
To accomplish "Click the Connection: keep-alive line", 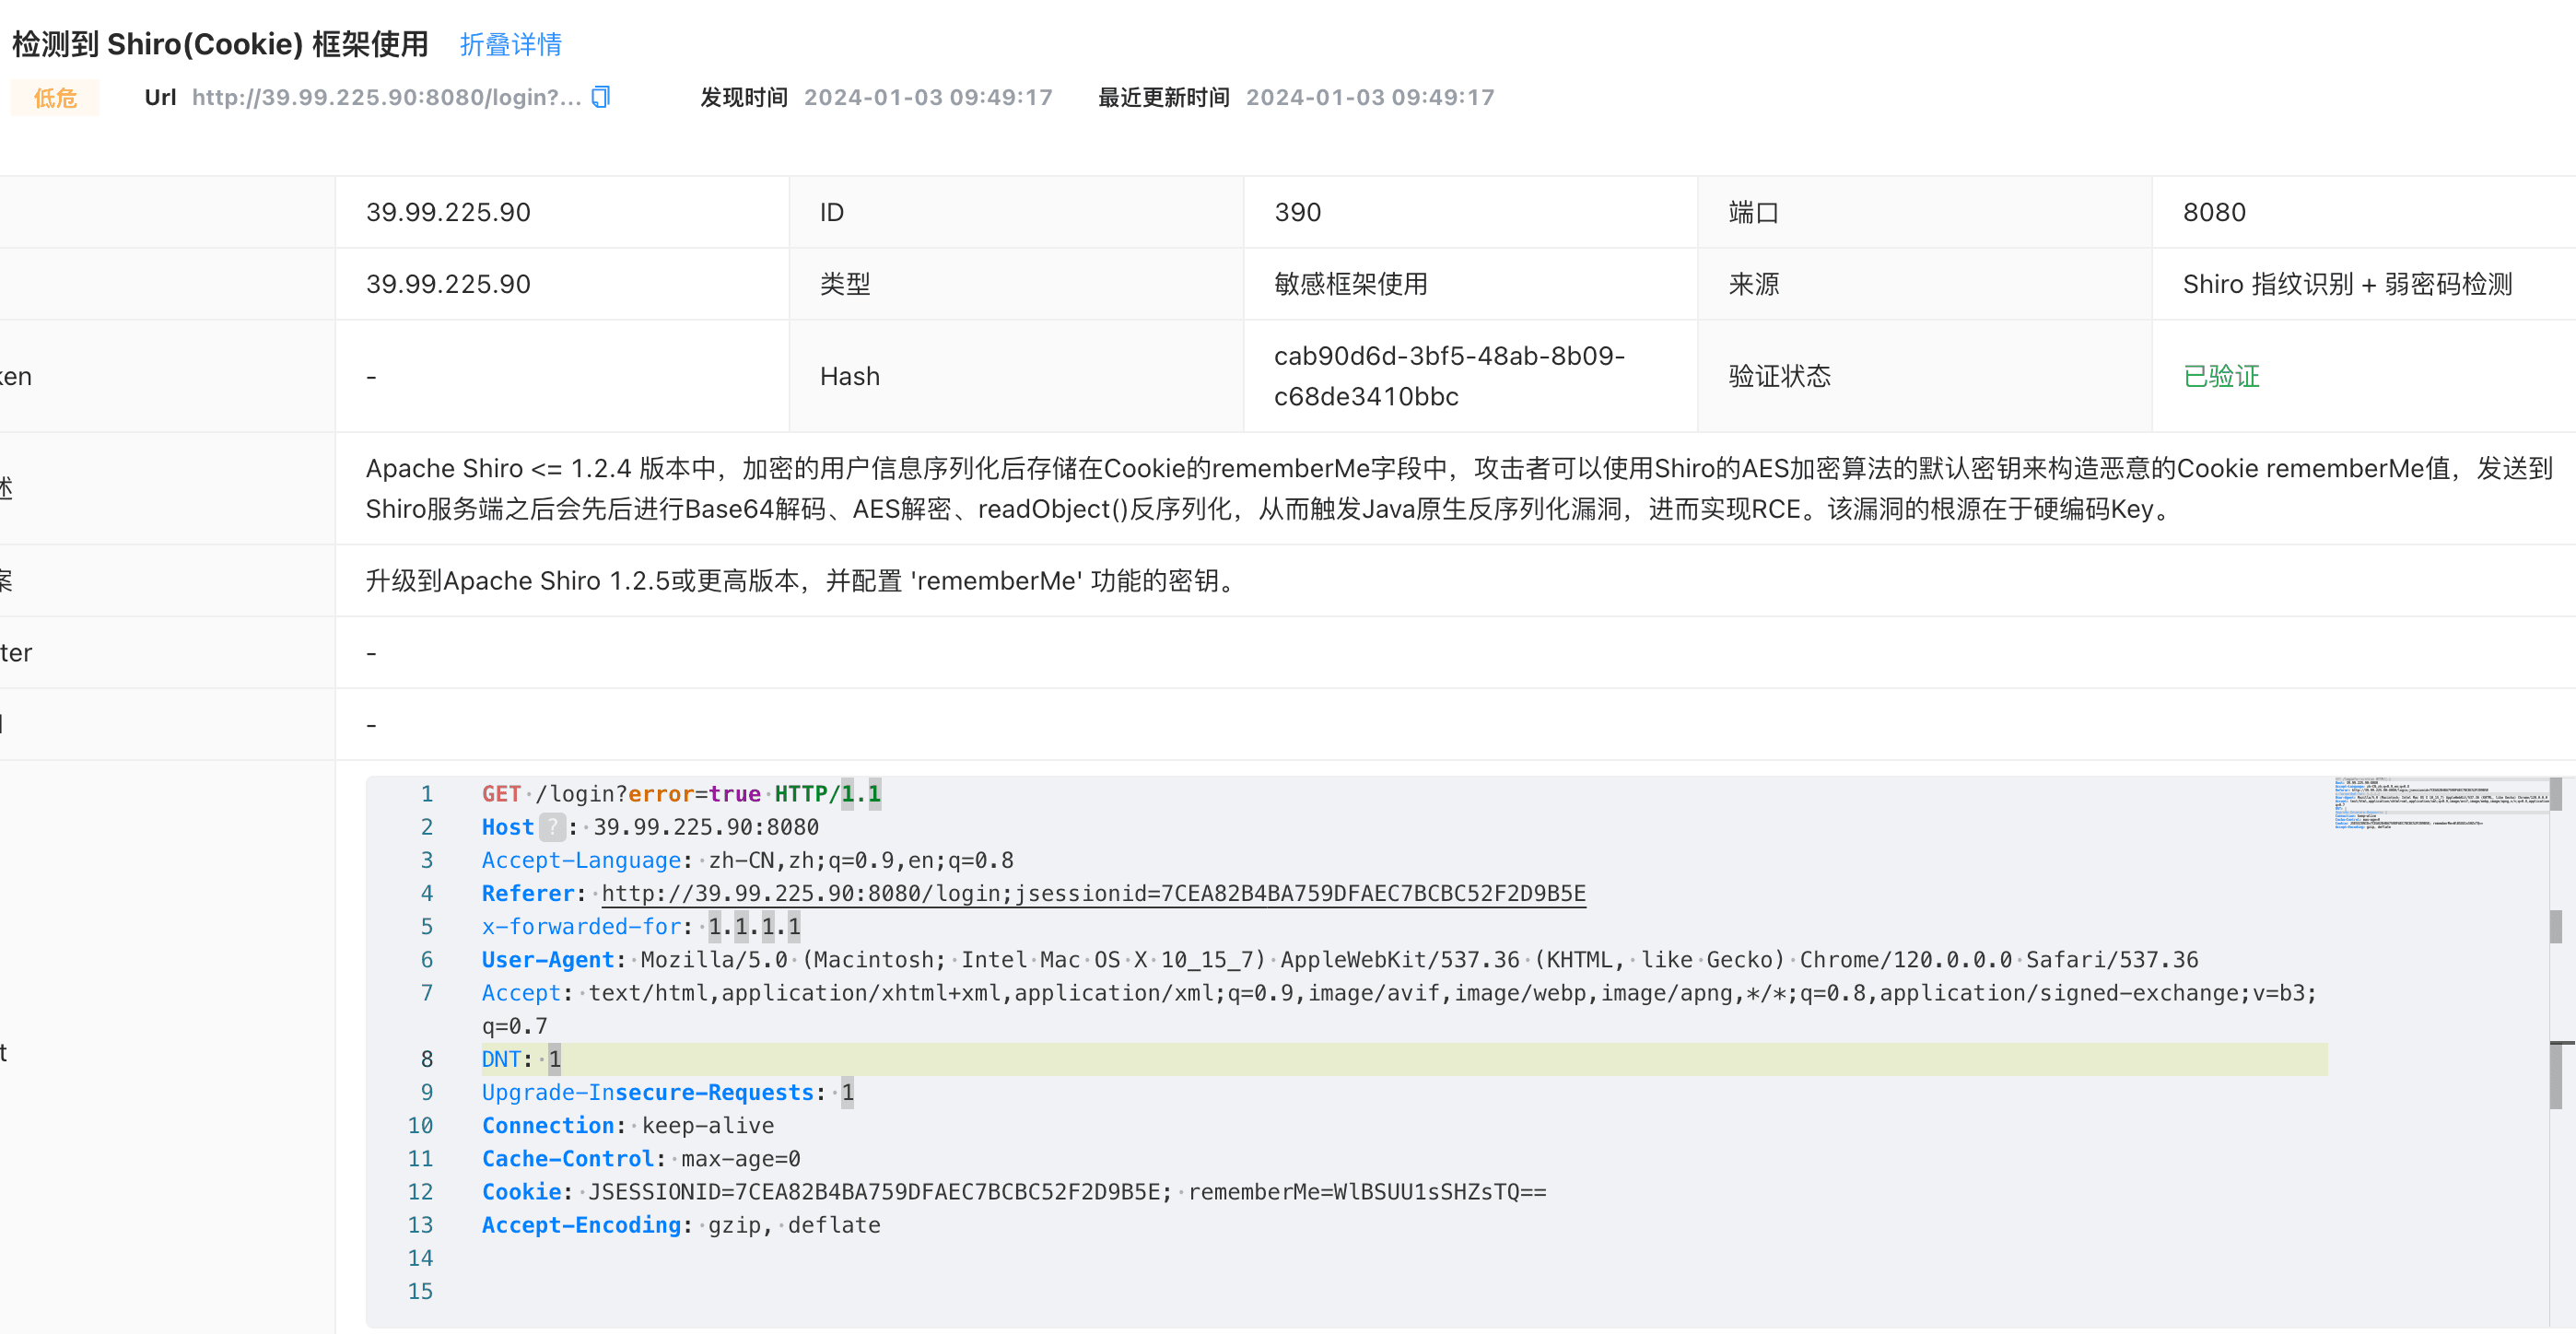I will coord(628,1125).
